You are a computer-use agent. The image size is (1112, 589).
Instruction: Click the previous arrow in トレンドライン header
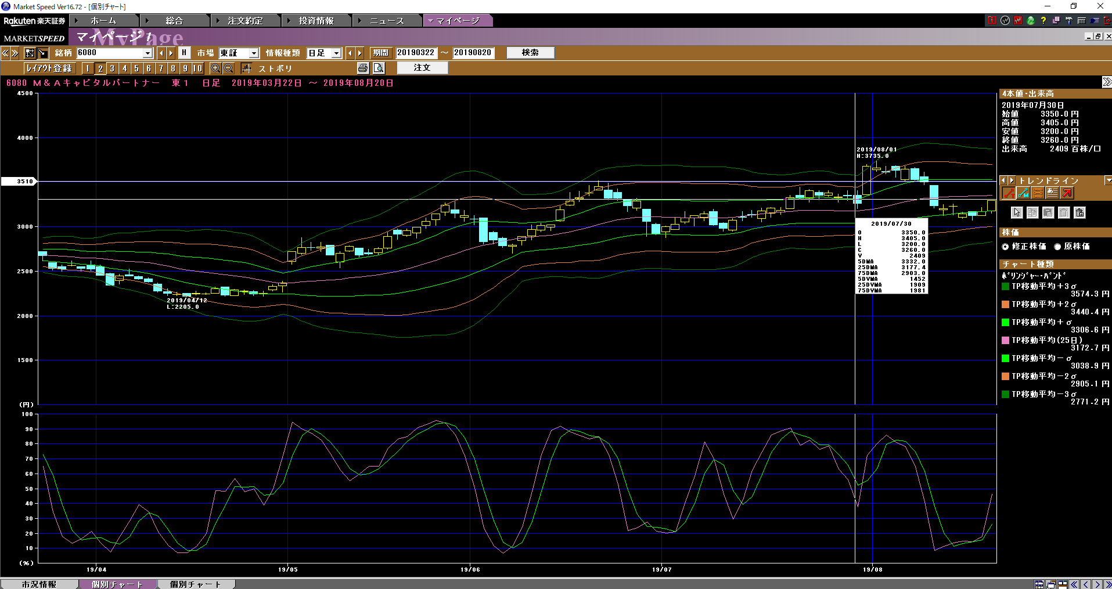[1003, 180]
